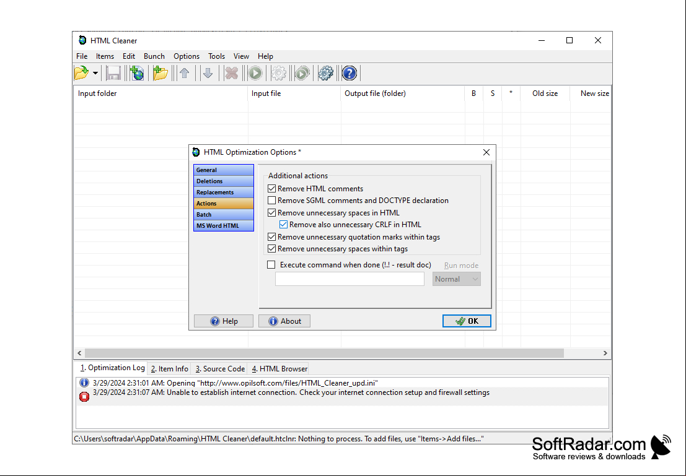The image size is (686, 476).
Task: Click the S column header
Action: click(x=493, y=93)
